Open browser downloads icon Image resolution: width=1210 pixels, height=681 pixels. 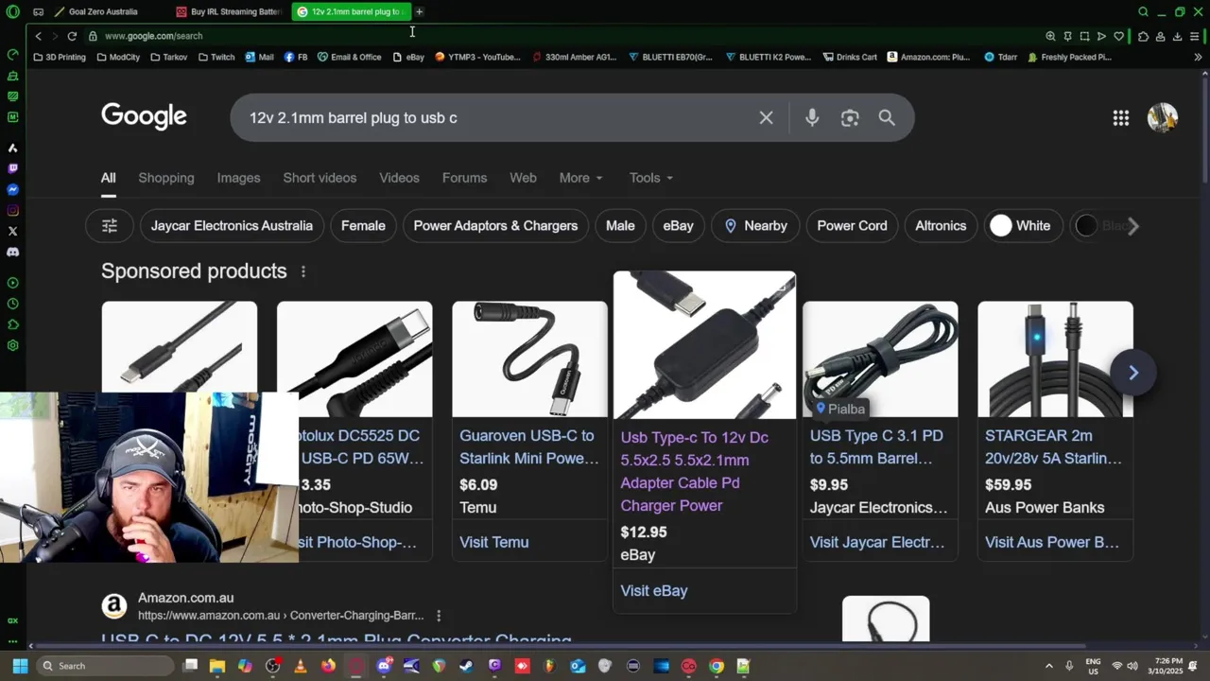(x=1177, y=36)
